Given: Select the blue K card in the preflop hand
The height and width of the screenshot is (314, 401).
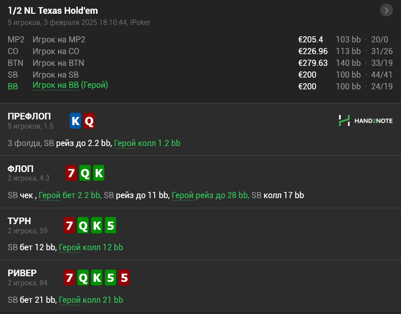Looking at the screenshot, I should coord(76,121).
